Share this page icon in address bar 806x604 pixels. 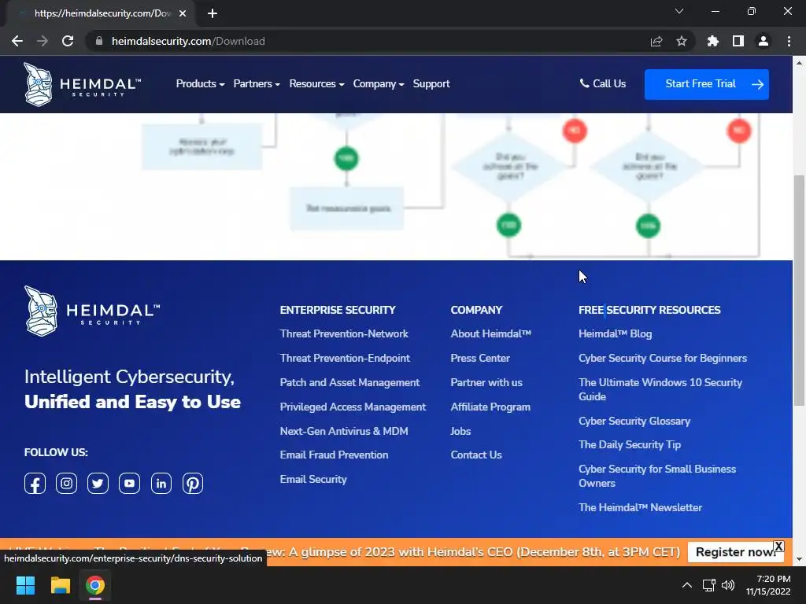656,41
